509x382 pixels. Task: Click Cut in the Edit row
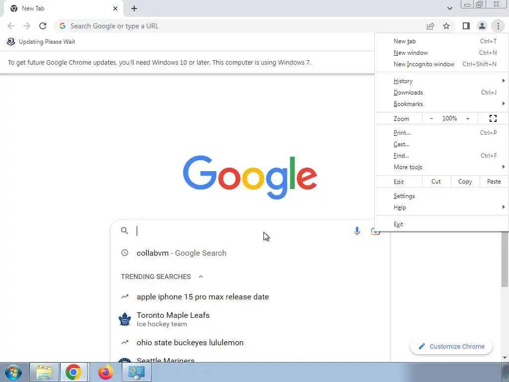[x=436, y=182]
